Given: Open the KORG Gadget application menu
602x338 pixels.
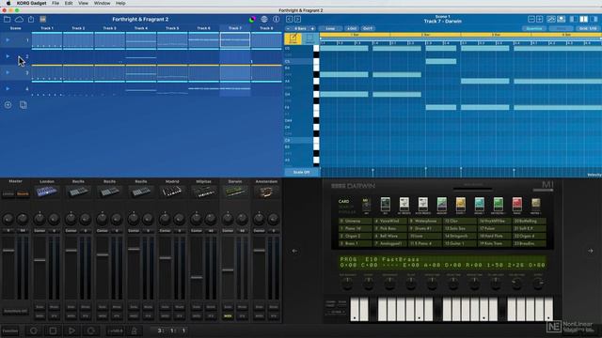Looking at the screenshot, I should (31, 3).
